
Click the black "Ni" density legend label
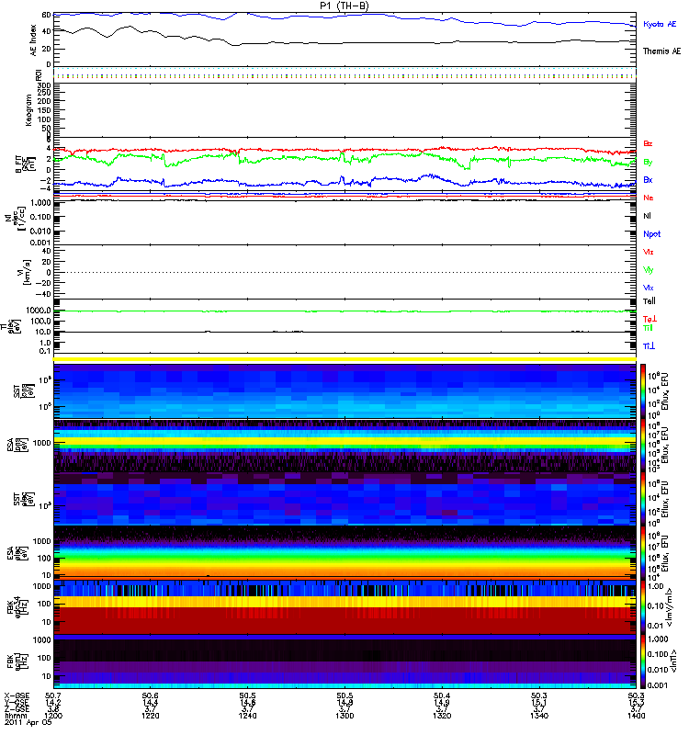click(647, 216)
